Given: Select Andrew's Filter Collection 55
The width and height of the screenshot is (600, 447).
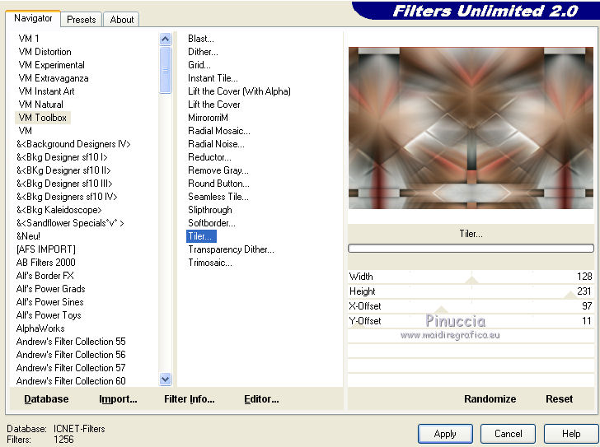Looking at the screenshot, I should (x=71, y=342).
